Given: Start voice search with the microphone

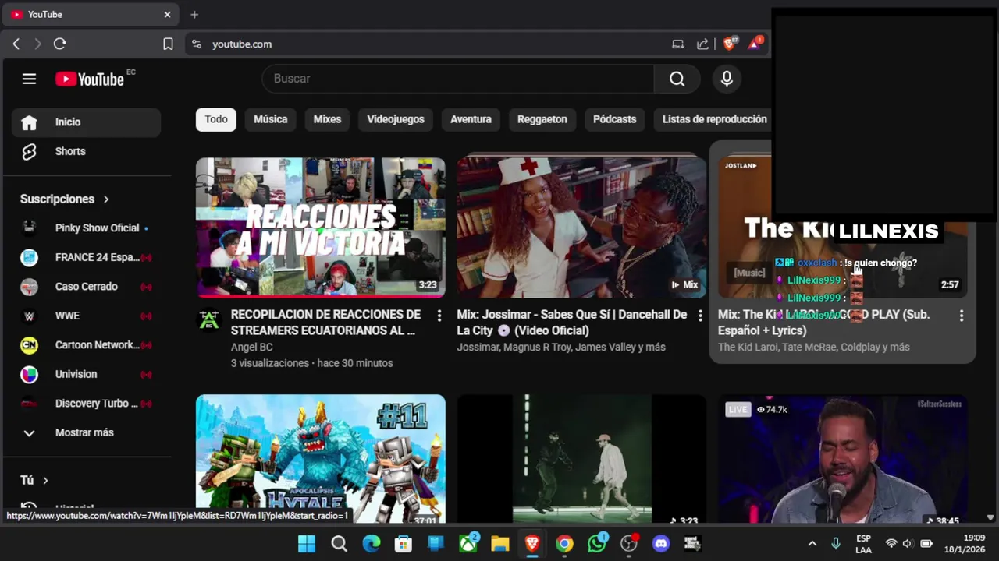Looking at the screenshot, I should pyautogui.click(x=727, y=79).
